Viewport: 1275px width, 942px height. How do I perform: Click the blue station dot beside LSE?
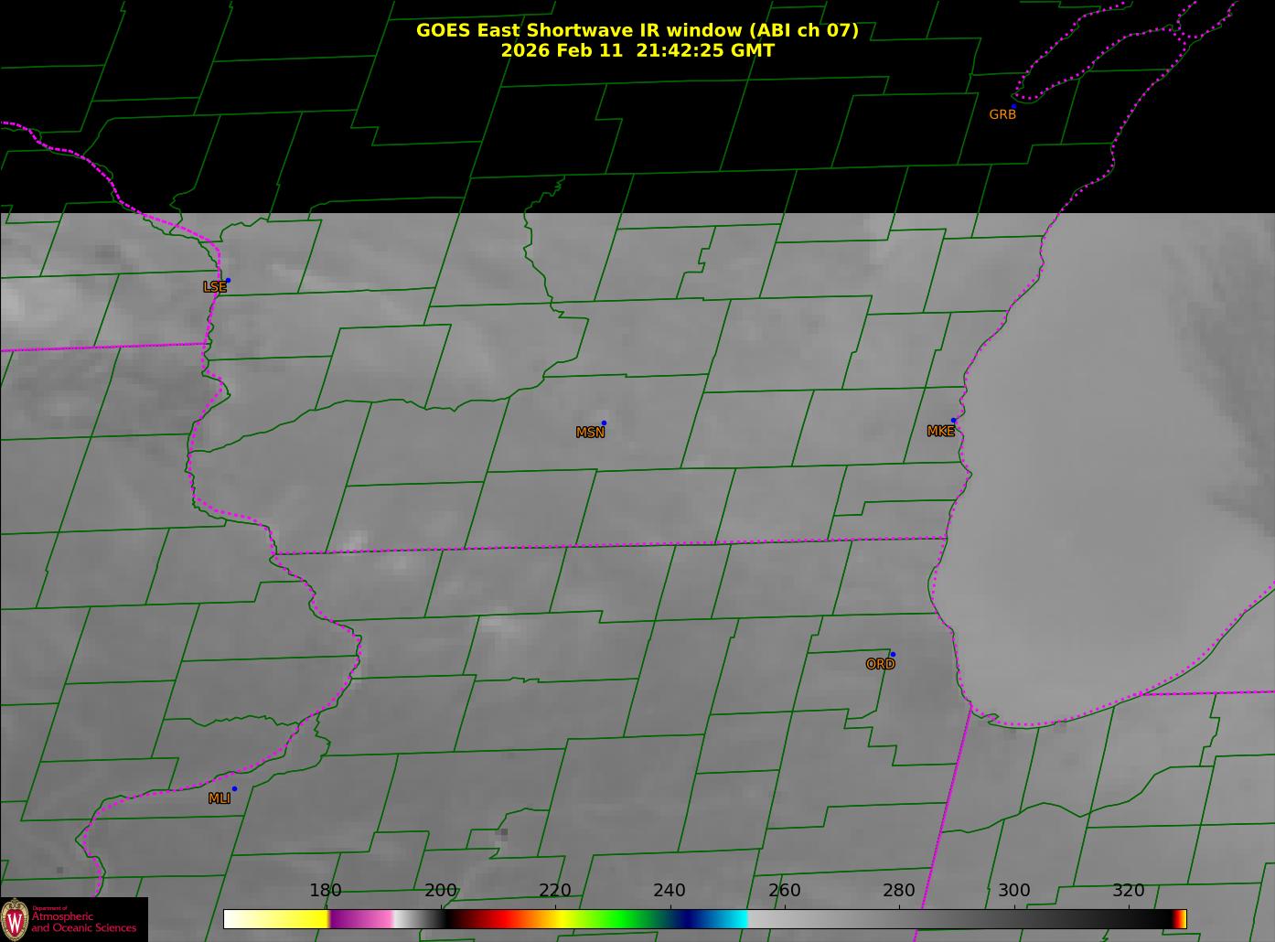click(x=228, y=281)
